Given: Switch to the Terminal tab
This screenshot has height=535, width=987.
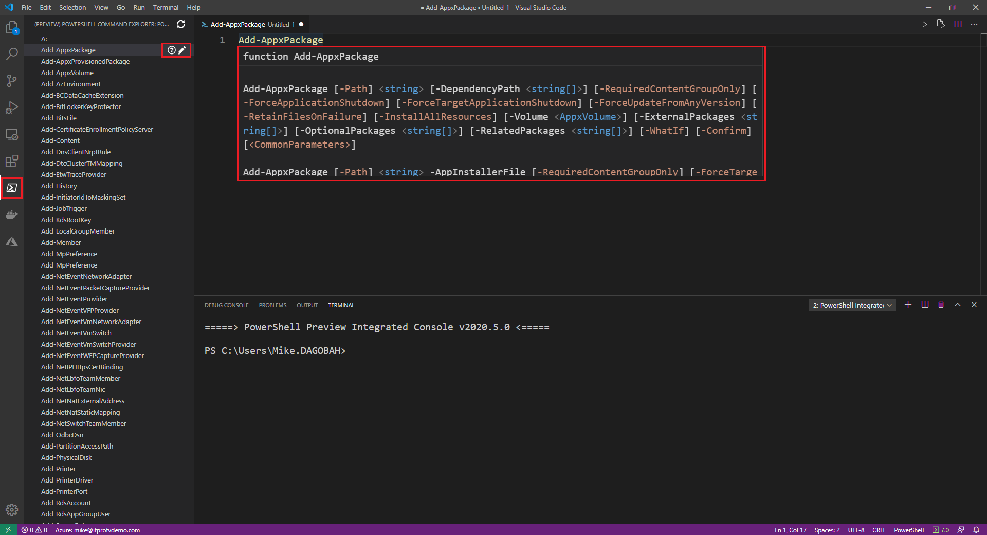Looking at the screenshot, I should [341, 305].
